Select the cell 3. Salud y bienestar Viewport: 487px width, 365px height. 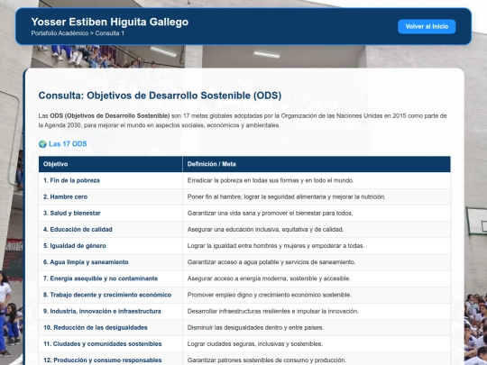click(x=111, y=214)
